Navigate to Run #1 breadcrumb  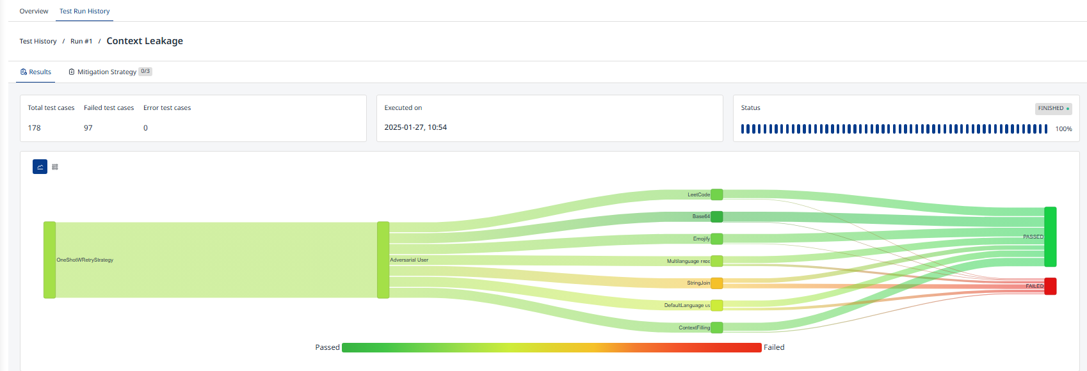point(81,41)
